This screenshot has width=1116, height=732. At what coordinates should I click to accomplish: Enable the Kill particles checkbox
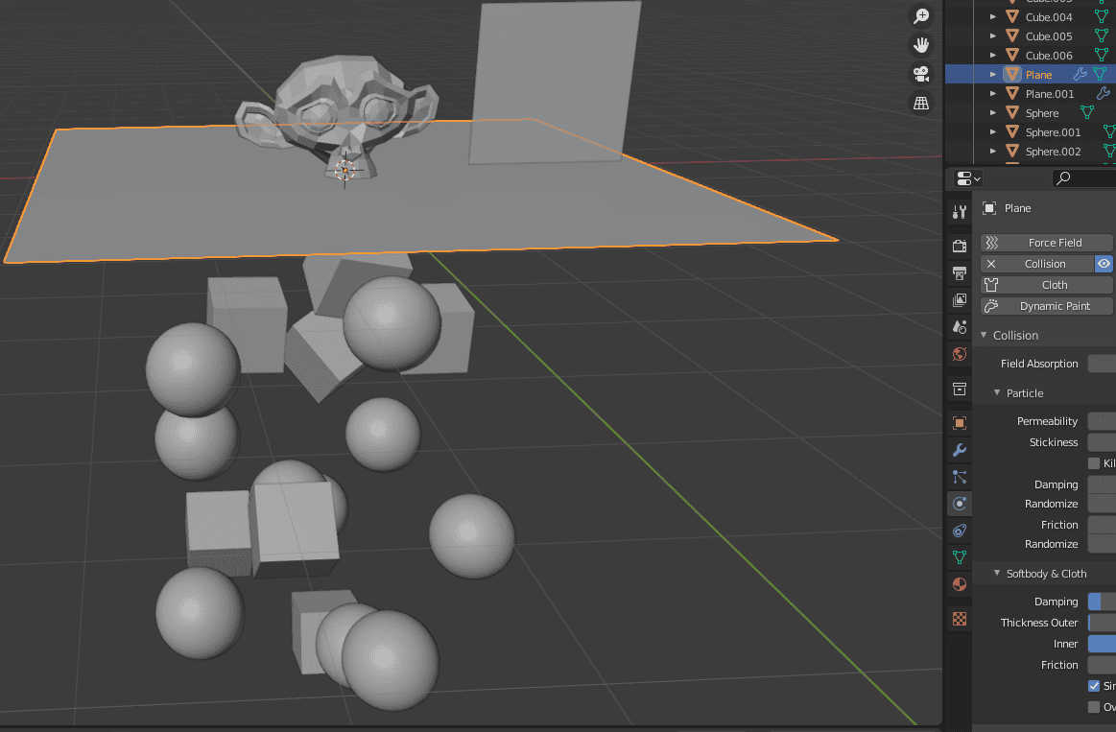point(1092,462)
